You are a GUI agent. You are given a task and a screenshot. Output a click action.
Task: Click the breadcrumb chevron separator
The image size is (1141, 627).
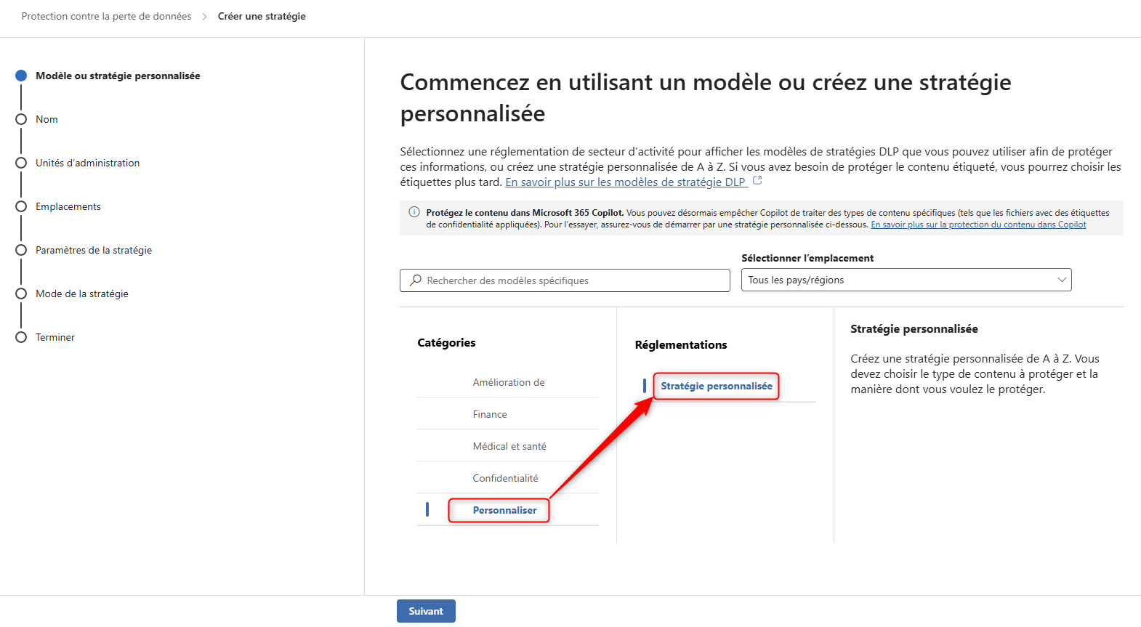coord(204,17)
